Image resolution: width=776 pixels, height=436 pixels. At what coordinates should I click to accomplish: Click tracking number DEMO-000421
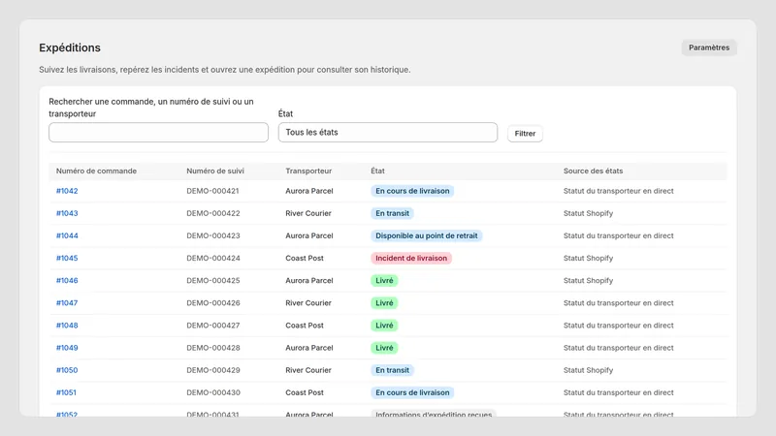click(x=212, y=191)
